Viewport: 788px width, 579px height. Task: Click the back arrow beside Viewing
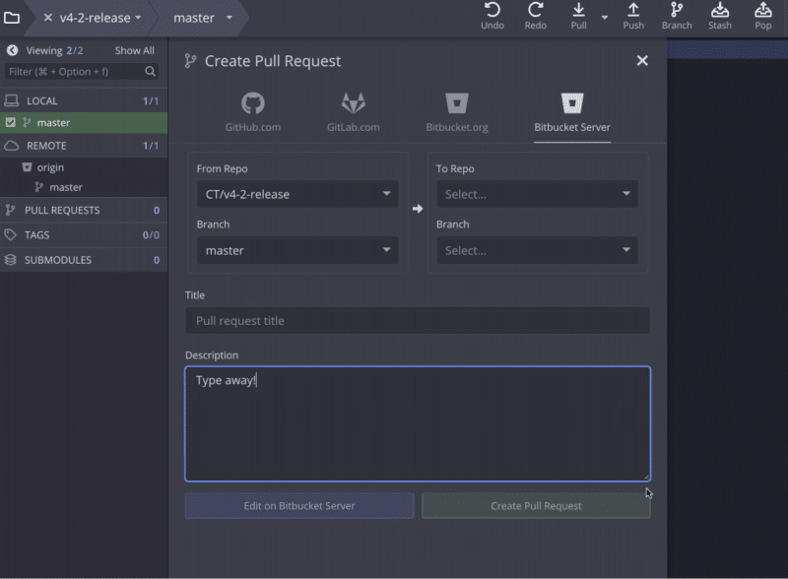pos(12,50)
